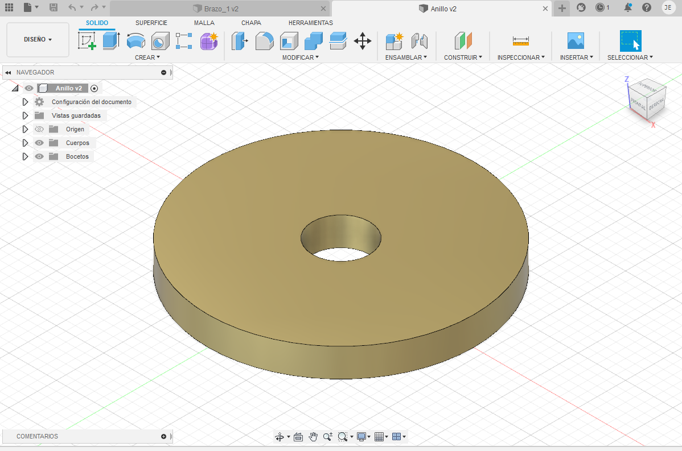The height and width of the screenshot is (451, 682).
Task: Select the Move/Copy tool
Action: coord(362,42)
